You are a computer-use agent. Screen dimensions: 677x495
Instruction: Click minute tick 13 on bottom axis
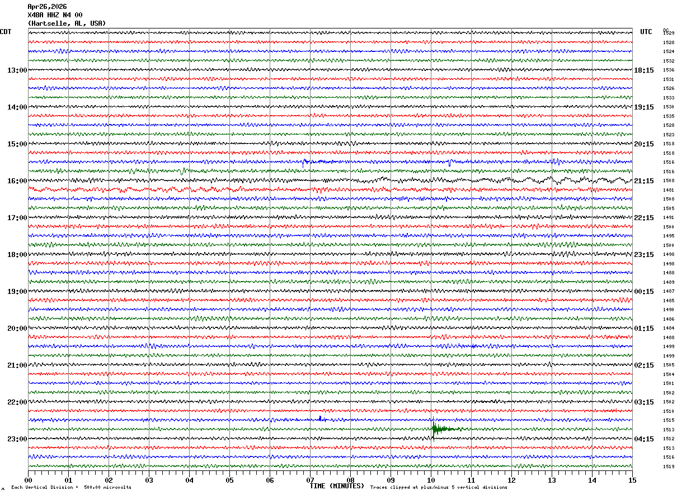coord(552,480)
